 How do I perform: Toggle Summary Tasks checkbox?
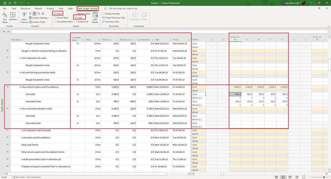[103, 22]
